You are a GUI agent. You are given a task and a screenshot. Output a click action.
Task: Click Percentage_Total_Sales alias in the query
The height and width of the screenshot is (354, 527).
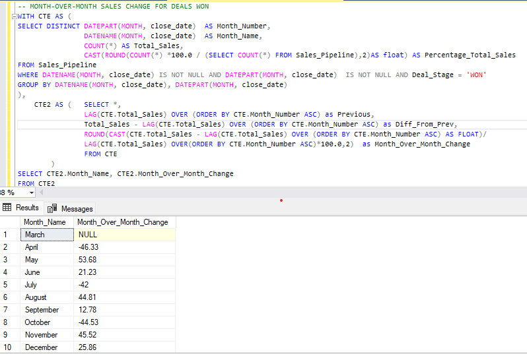click(x=470, y=55)
